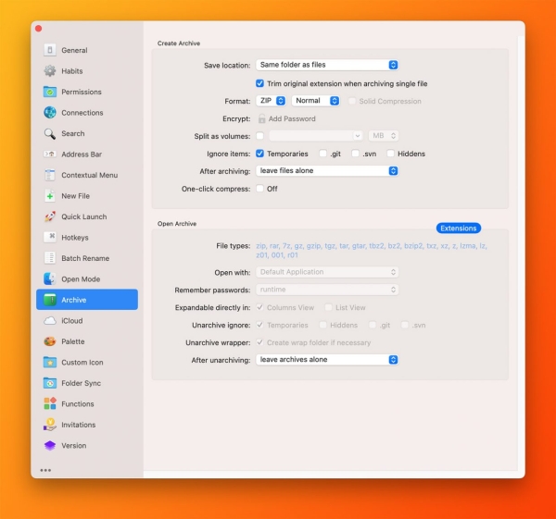
Task: Click the lock icon beside Add Password
Action: tap(261, 118)
